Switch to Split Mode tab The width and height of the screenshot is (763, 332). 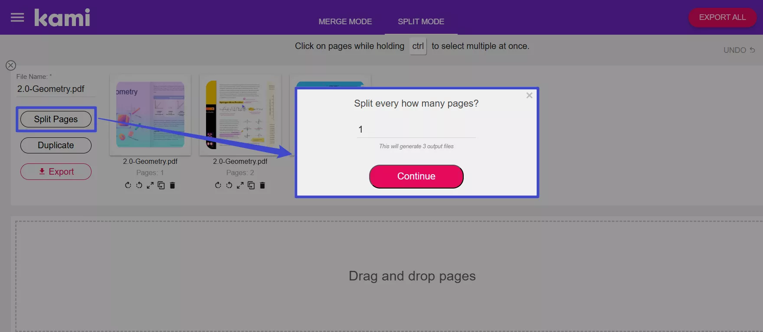point(421,22)
